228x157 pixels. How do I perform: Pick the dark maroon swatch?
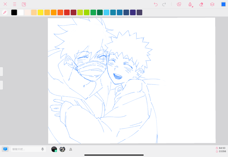point(73,12)
